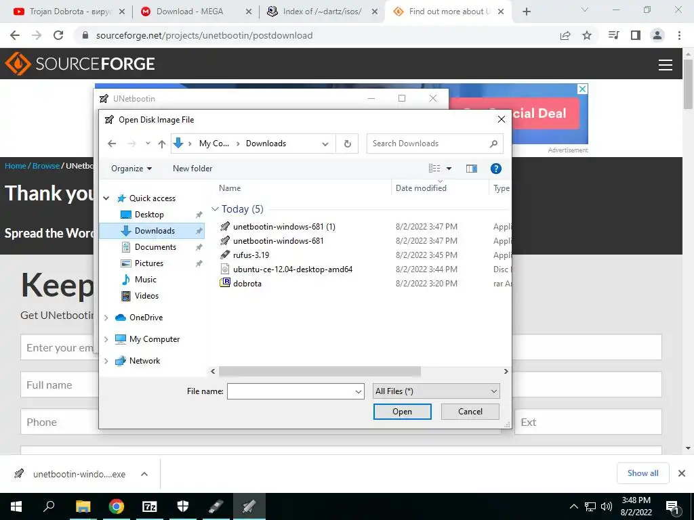Reload the SourceForge page
The width and height of the screenshot is (694, 520).
click(58, 35)
